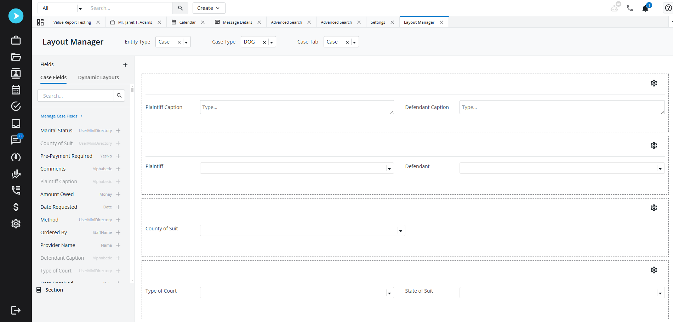
Task: Open section settings gear above Plaintiff Caption
Action: coord(654,83)
